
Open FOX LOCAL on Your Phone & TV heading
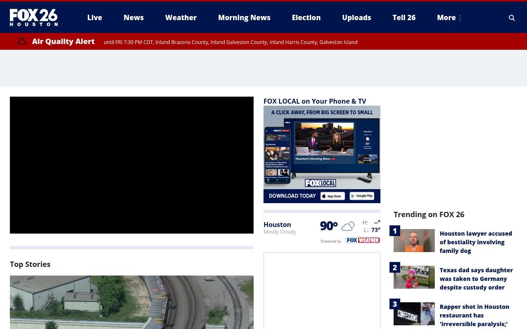[315, 101]
